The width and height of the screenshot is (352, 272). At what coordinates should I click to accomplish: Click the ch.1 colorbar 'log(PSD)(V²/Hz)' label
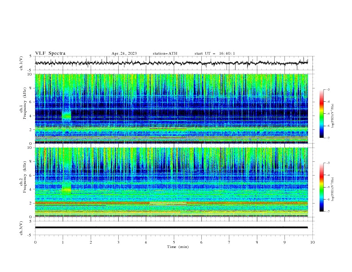pyautogui.click(x=333, y=116)
